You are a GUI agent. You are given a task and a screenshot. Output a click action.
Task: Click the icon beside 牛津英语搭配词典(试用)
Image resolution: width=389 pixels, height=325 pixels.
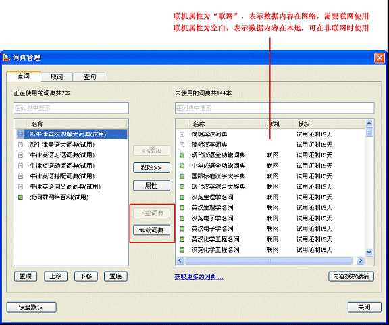(x=20, y=176)
